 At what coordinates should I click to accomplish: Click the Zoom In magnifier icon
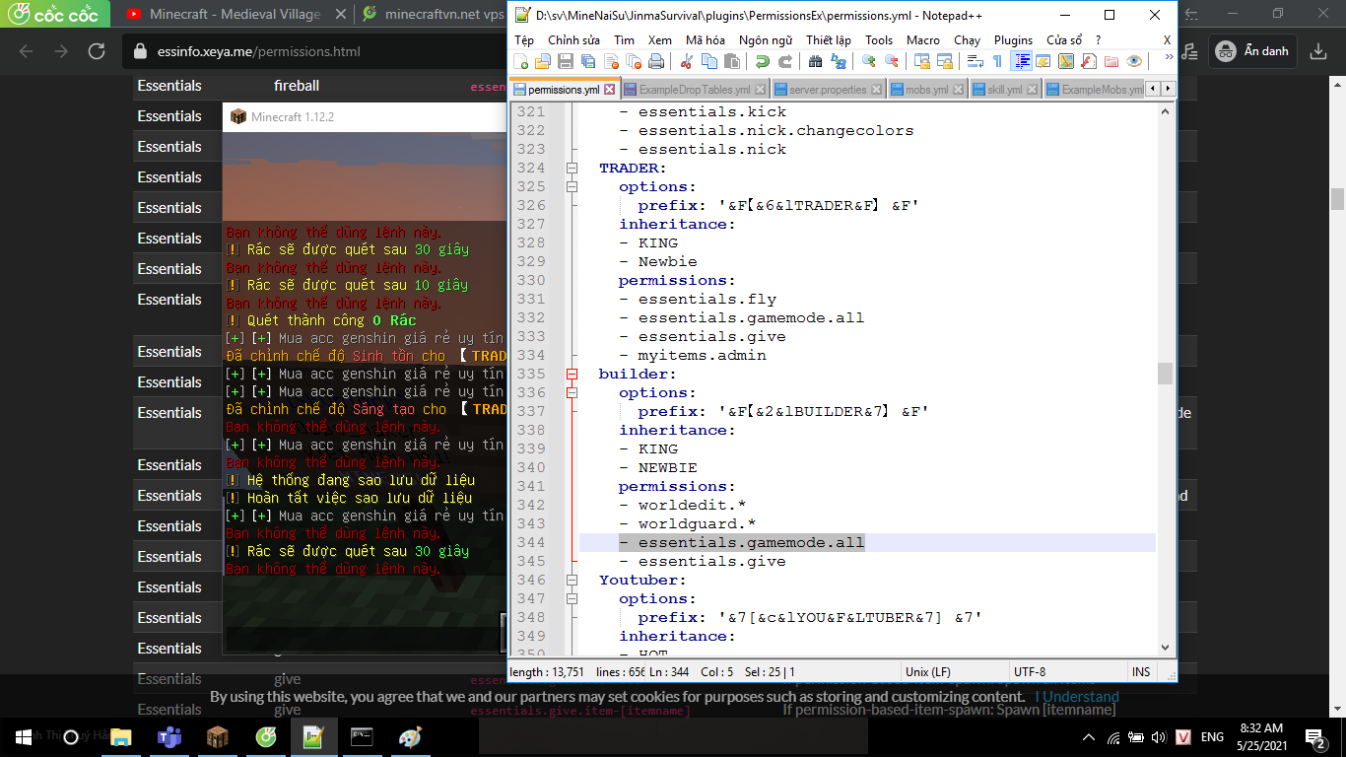tap(869, 61)
